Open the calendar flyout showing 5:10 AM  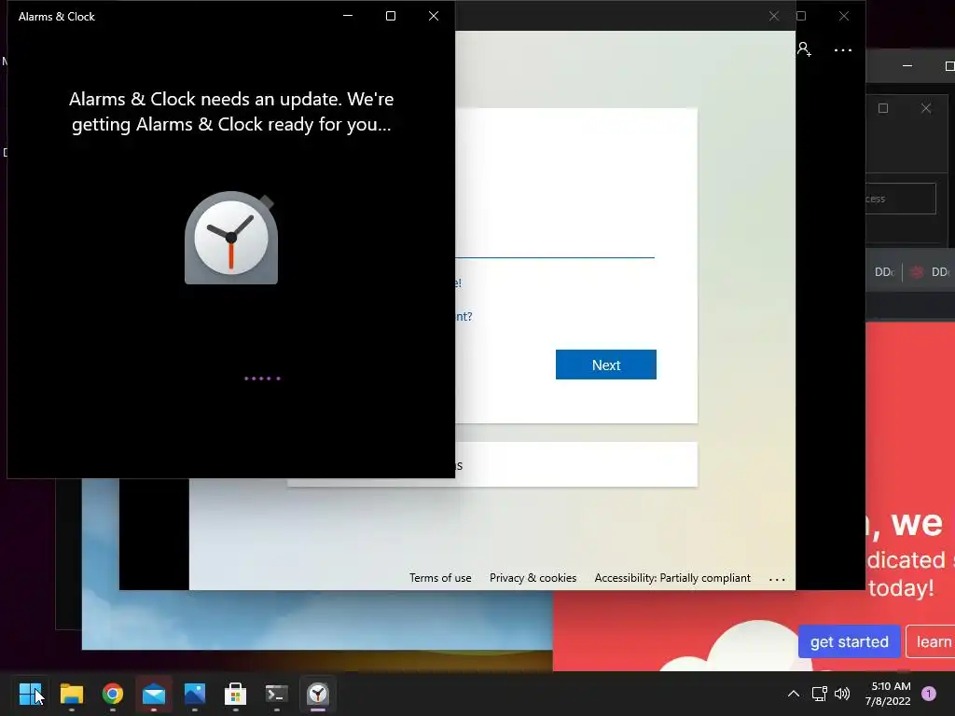(888, 694)
